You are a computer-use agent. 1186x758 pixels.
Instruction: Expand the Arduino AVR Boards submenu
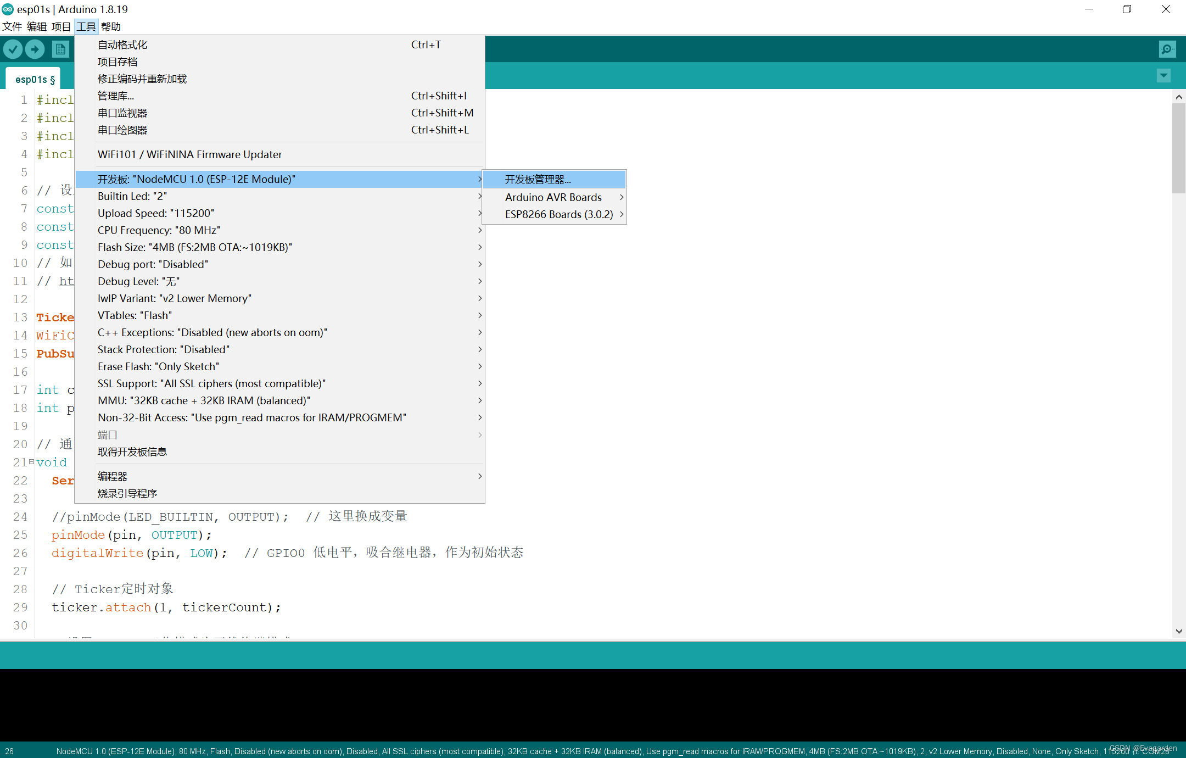pos(555,197)
